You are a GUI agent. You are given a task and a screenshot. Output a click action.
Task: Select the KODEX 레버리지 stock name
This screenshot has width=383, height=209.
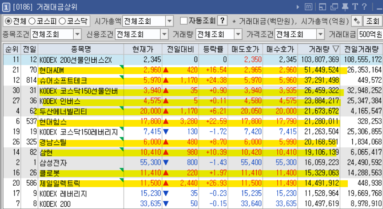tap(63, 193)
